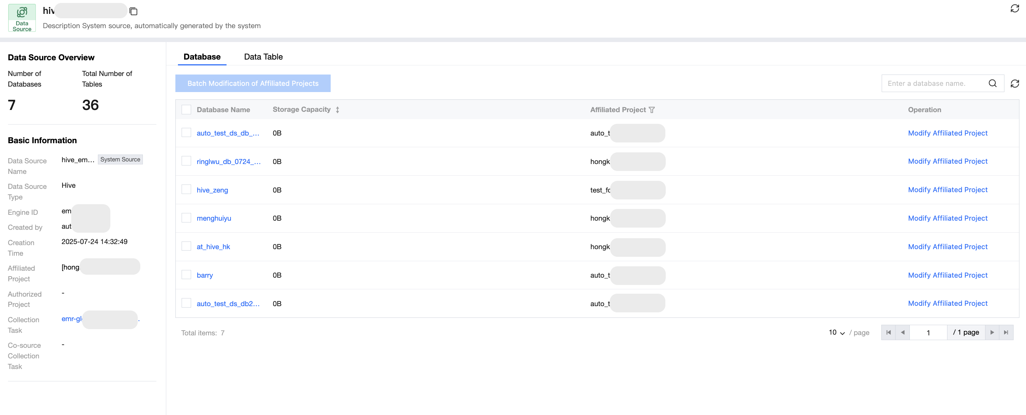Click the top-right page refresh icon
Image resolution: width=1026 pixels, height=415 pixels.
pos(1014,9)
